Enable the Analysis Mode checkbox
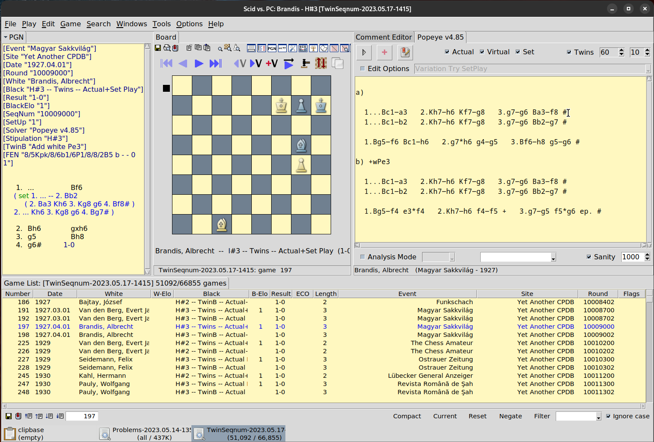 (363, 257)
